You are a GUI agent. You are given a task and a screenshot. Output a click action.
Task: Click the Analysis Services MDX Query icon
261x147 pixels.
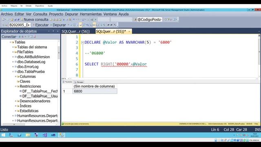54,20
